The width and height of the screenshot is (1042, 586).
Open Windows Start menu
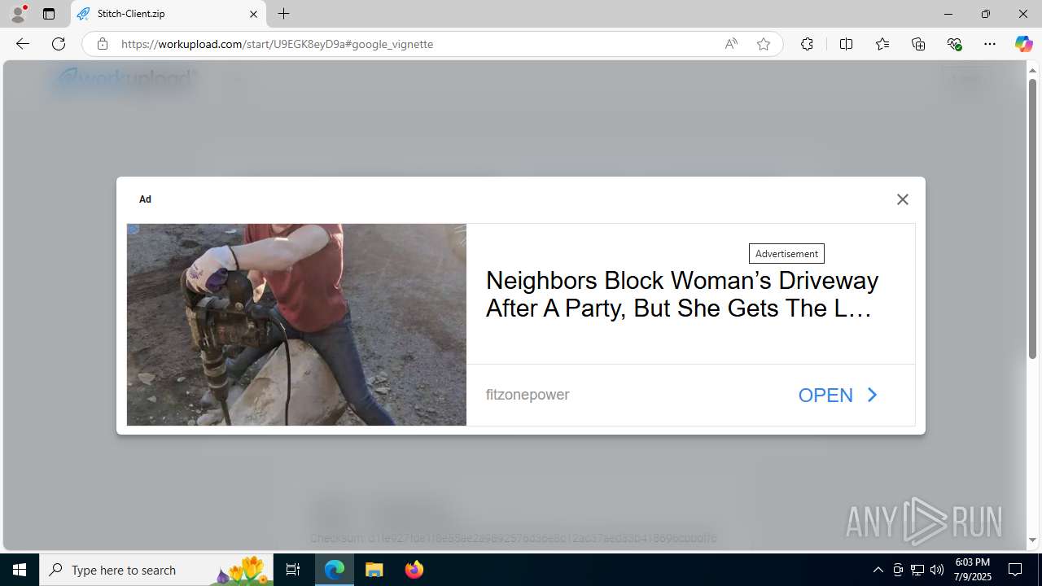pos(20,570)
